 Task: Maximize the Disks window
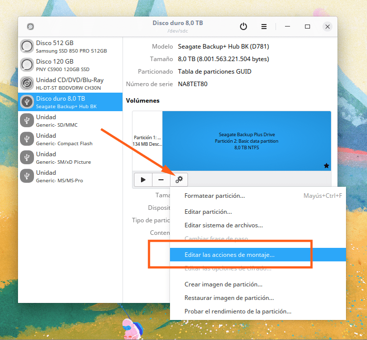[307, 27]
